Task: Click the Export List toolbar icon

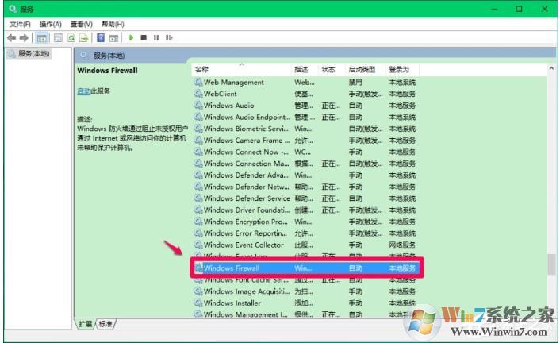Action: (83, 37)
